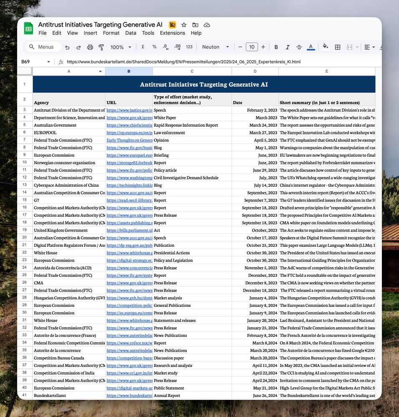Image resolution: width=399 pixels, height=417 pixels.
Task: Select date cell 'February 2, 2023'
Action: tap(255, 110)
